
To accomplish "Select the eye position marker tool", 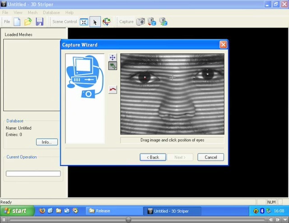I will [x=112, y=66].
